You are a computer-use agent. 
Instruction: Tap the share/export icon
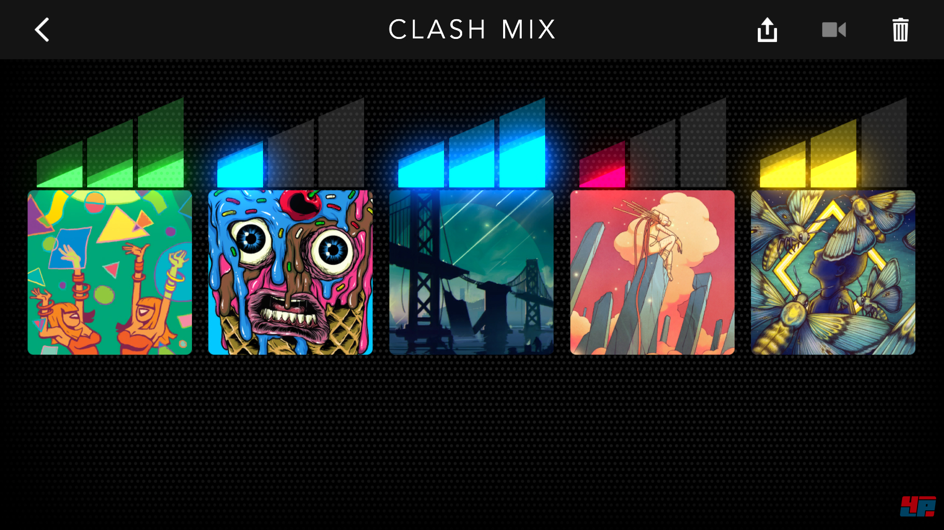point(767,30)
